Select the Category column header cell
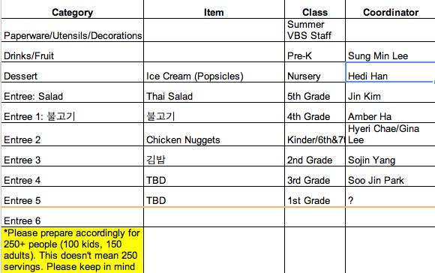Screen dimensions: 435x273 (73, 10)
